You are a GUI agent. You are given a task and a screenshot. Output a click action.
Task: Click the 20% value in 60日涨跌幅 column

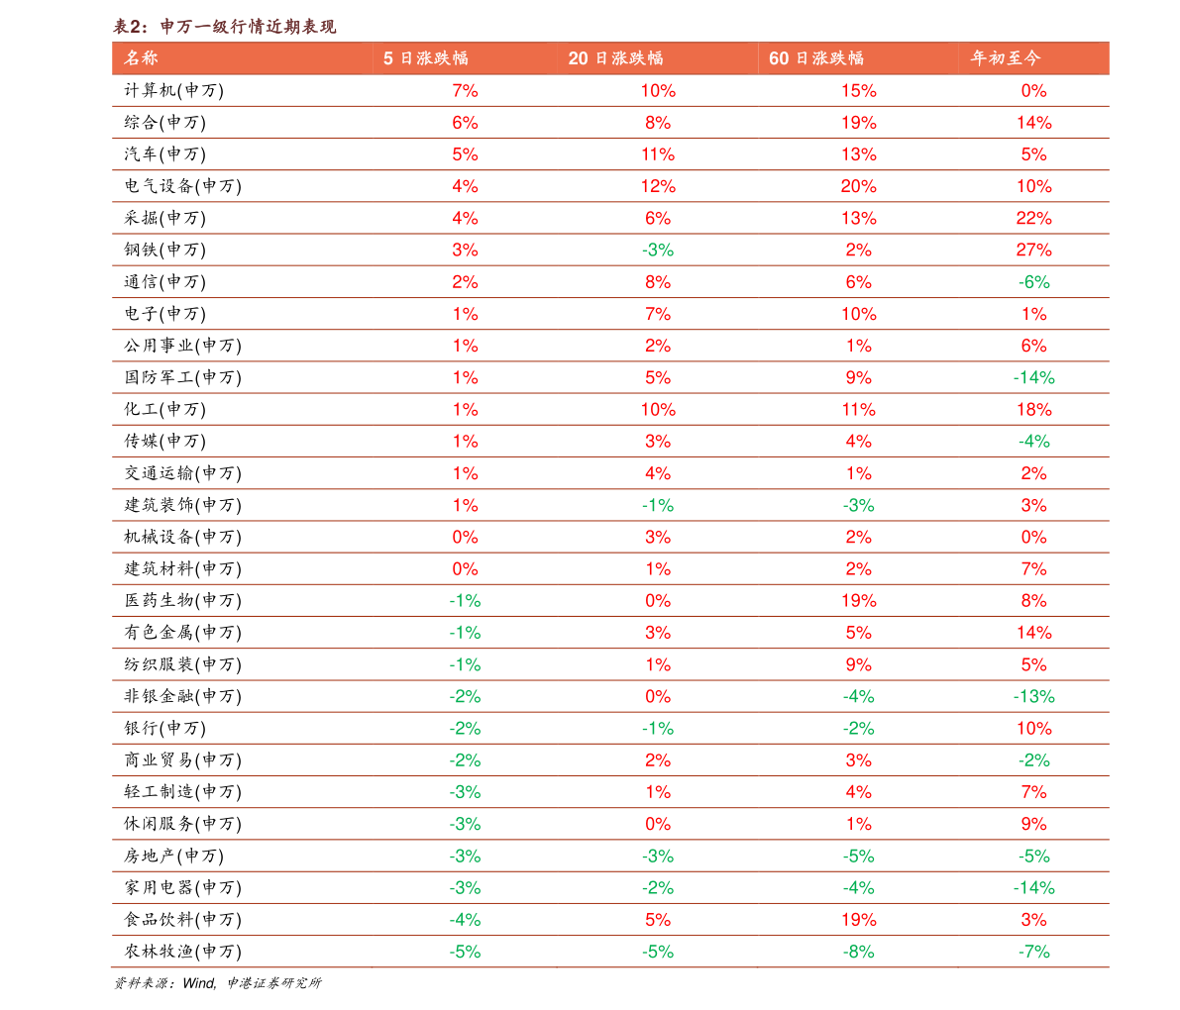click(x=858, y=186)
